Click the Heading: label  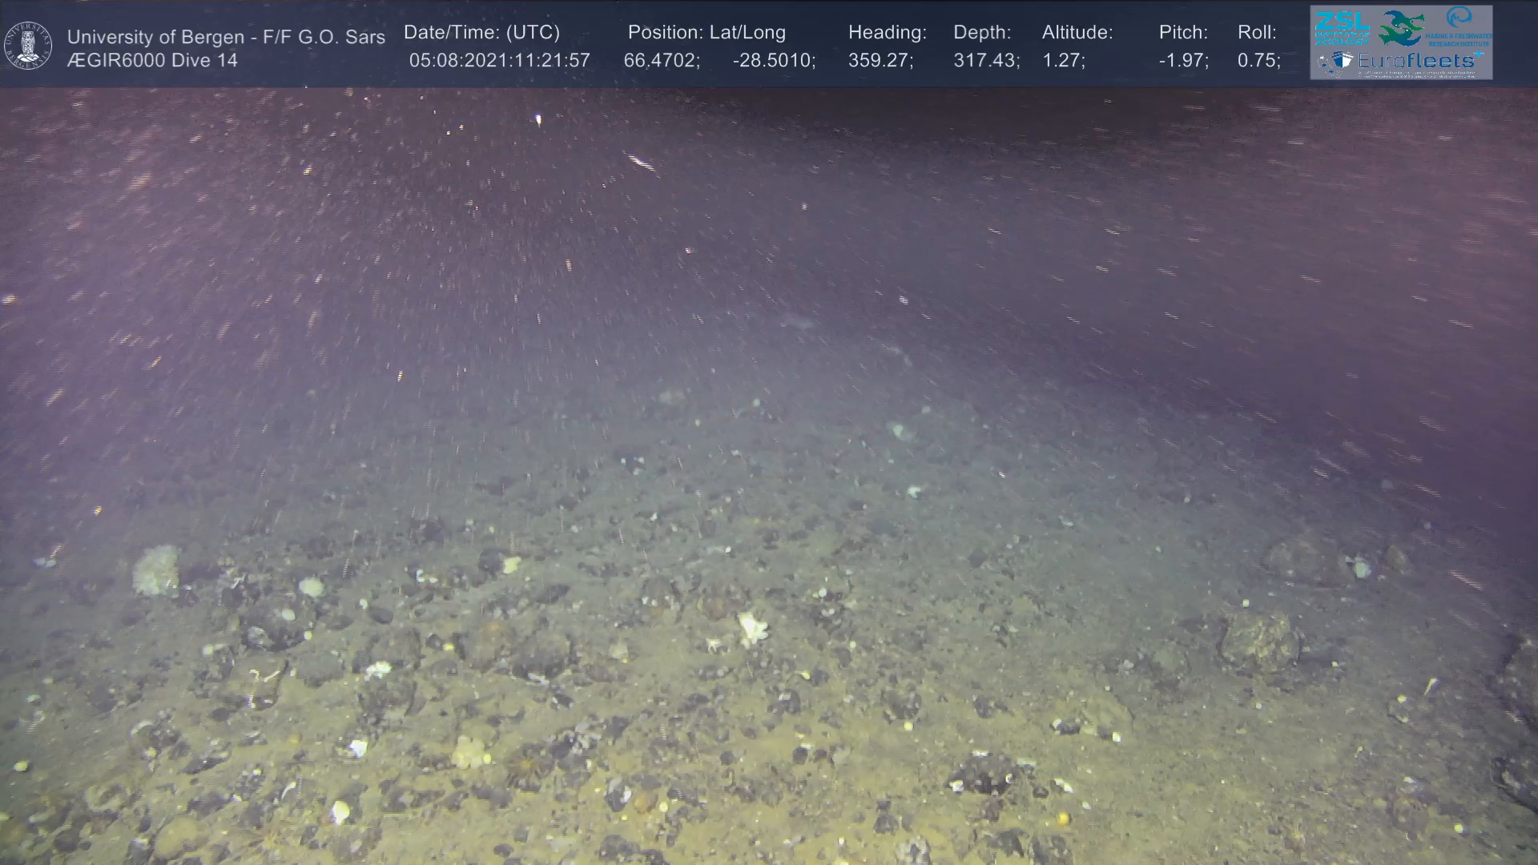887,33
